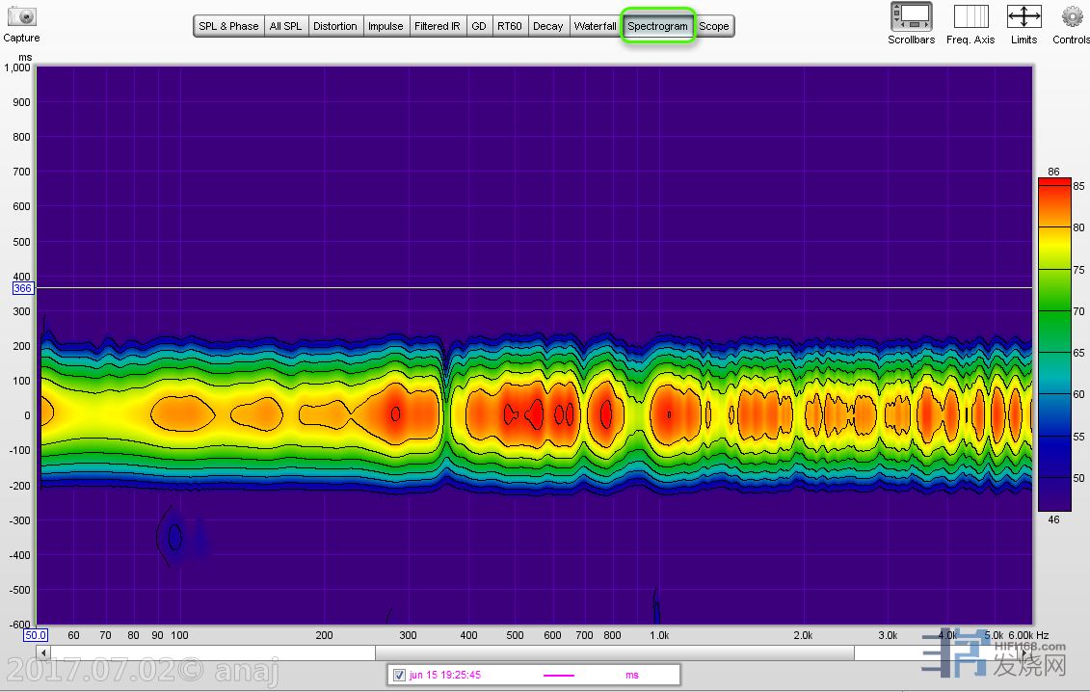Open the Controls gear icon
The width and height of the screenshot is (1090, 692).
point(1072,16)
